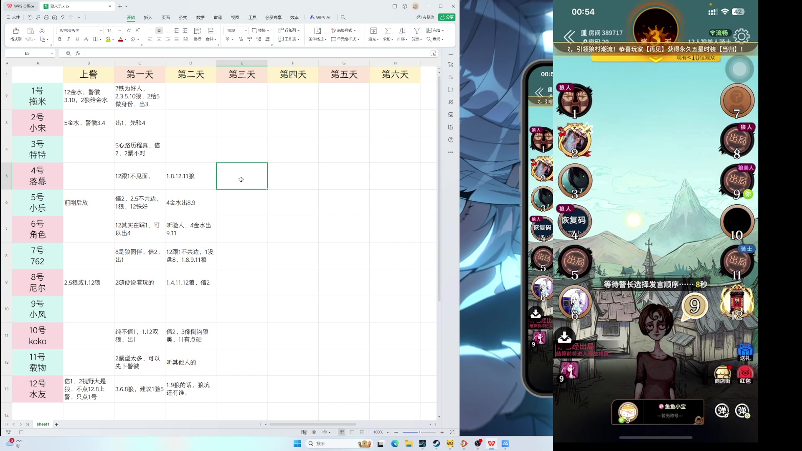Click the Name Box showing E5
802x451 pixels.
[27, 53]
